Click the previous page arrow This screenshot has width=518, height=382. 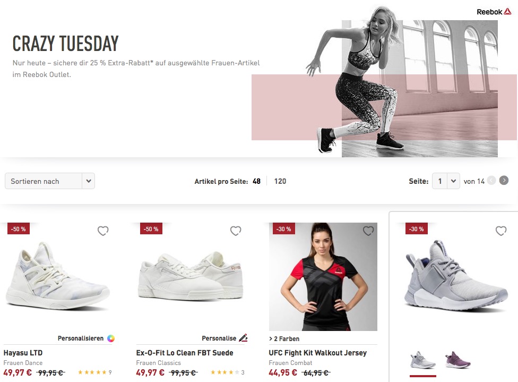pyautogui.click(x=491, y=181)
